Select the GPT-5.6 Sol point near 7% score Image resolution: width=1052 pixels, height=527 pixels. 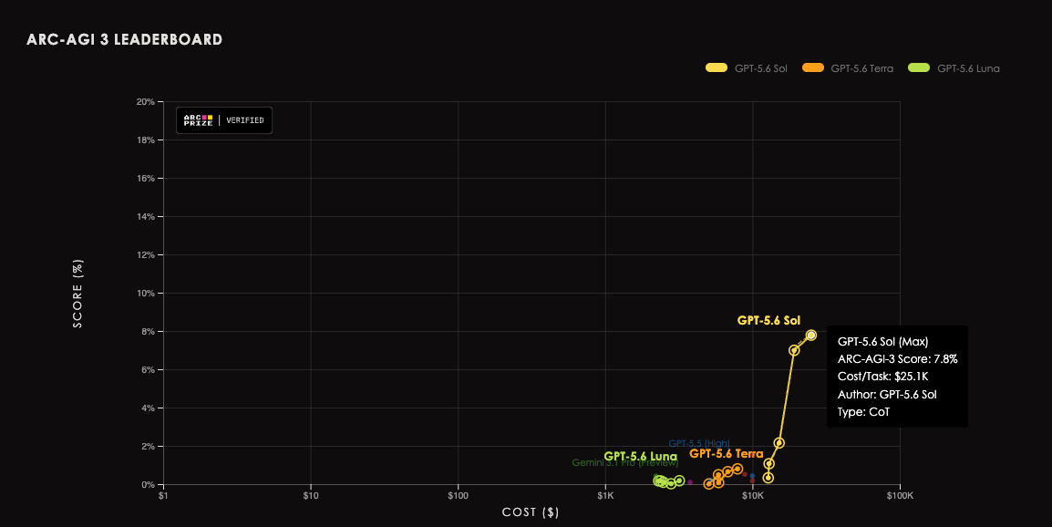pyautogui.click(x=794, y=350)
